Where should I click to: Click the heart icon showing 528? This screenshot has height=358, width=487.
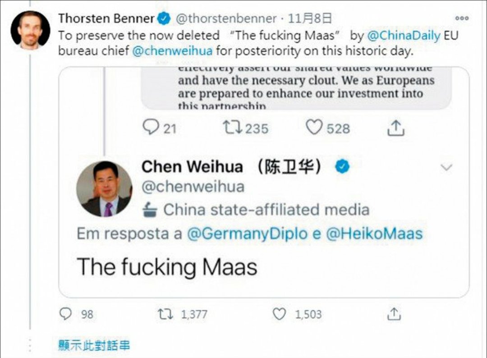click(x=314, y=127)
